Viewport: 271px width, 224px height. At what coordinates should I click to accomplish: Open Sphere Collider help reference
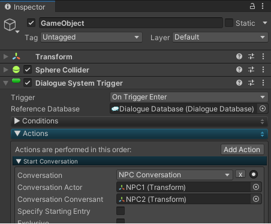click(239, 69)
